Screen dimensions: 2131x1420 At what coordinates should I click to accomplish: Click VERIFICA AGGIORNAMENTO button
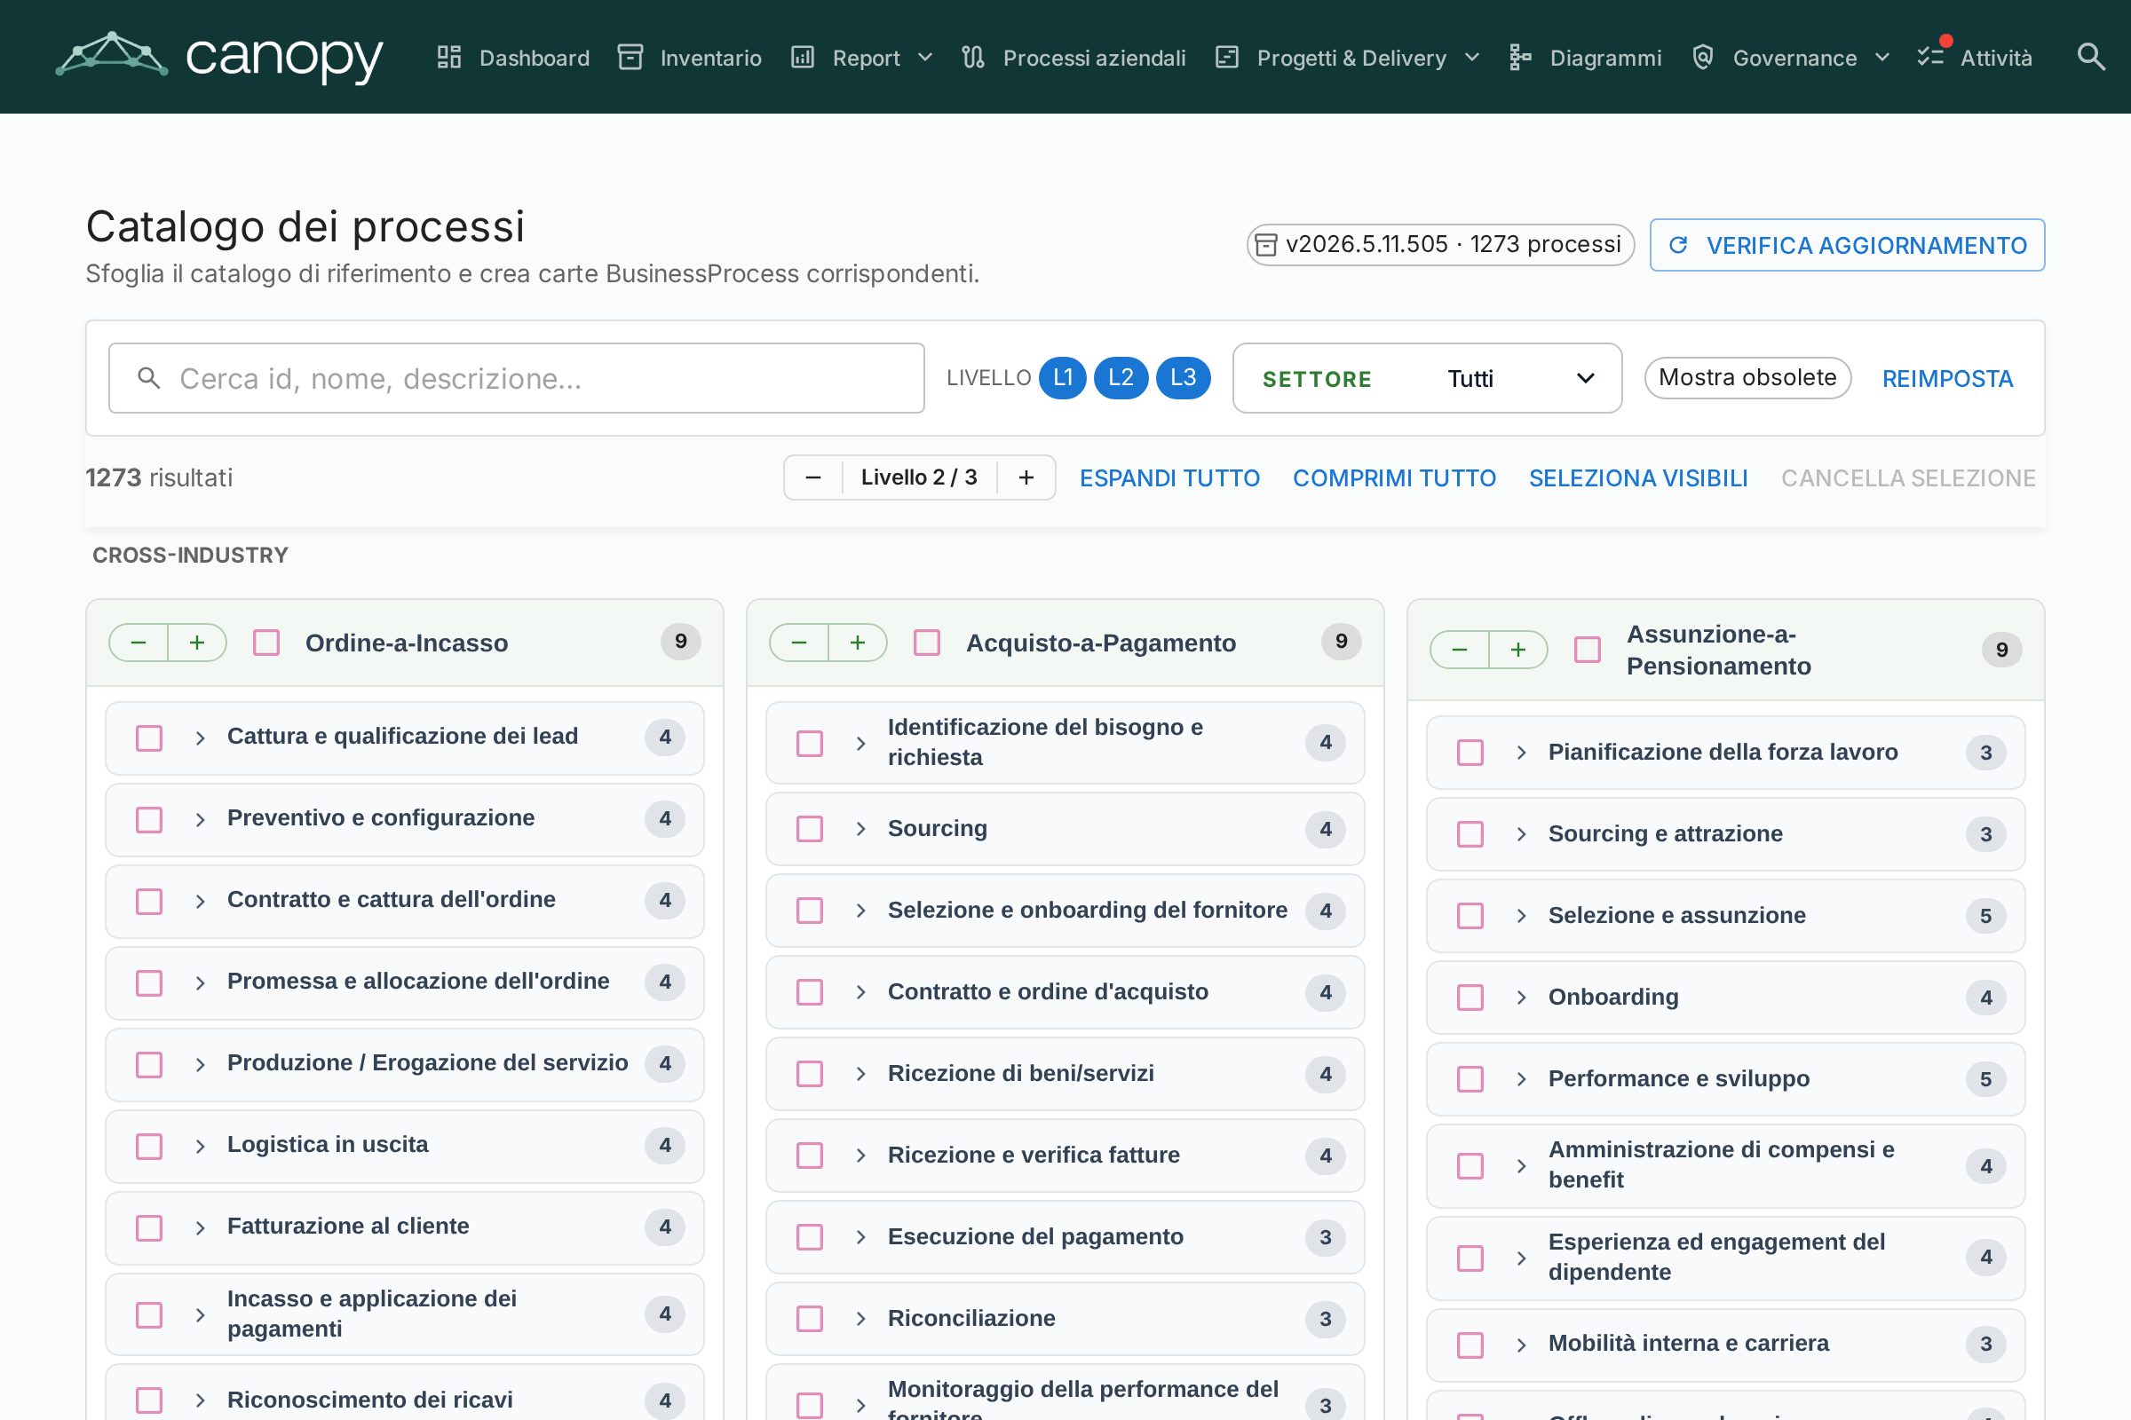click(1847, 245)
